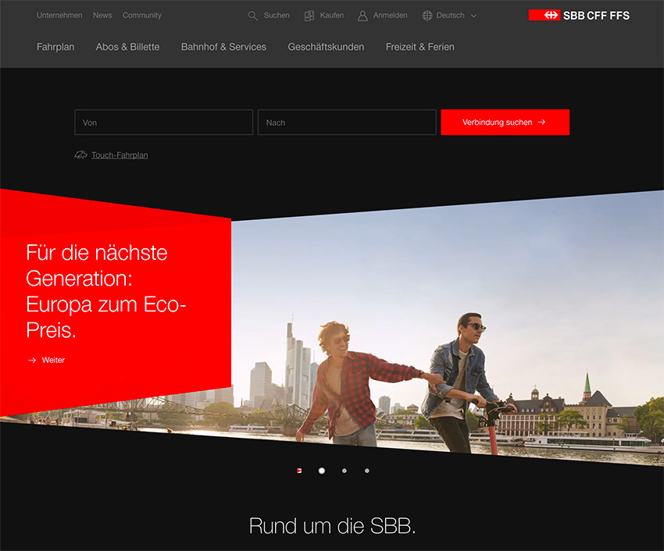Click the Verbindung suchen button
The image size is (664, 551).
pos(505,123)
